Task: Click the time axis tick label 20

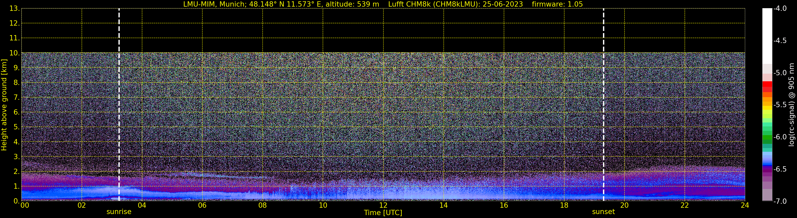Action: [624, 205]
